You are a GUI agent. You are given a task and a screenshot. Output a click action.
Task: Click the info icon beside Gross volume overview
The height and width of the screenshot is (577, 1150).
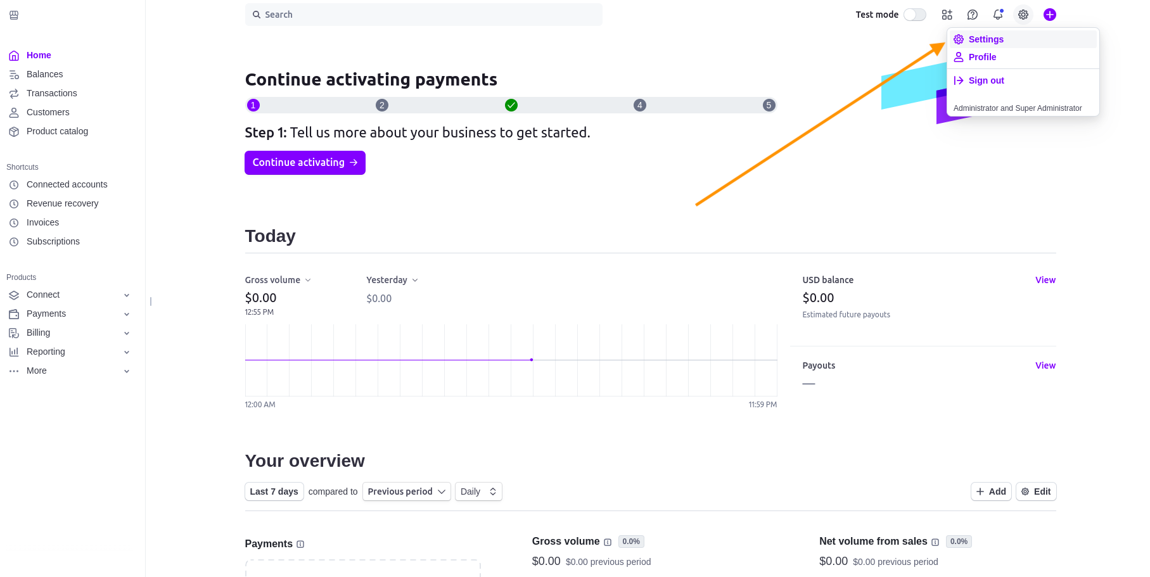[608, 542]
